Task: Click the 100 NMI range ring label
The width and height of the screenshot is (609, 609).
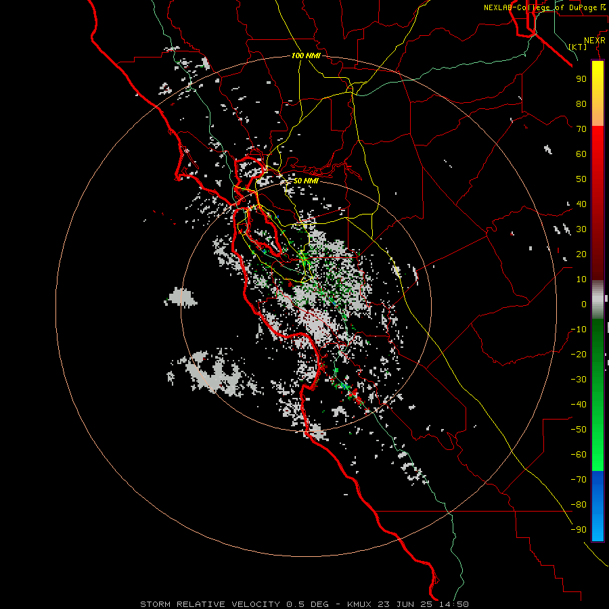Action: [x=306, y=55]
